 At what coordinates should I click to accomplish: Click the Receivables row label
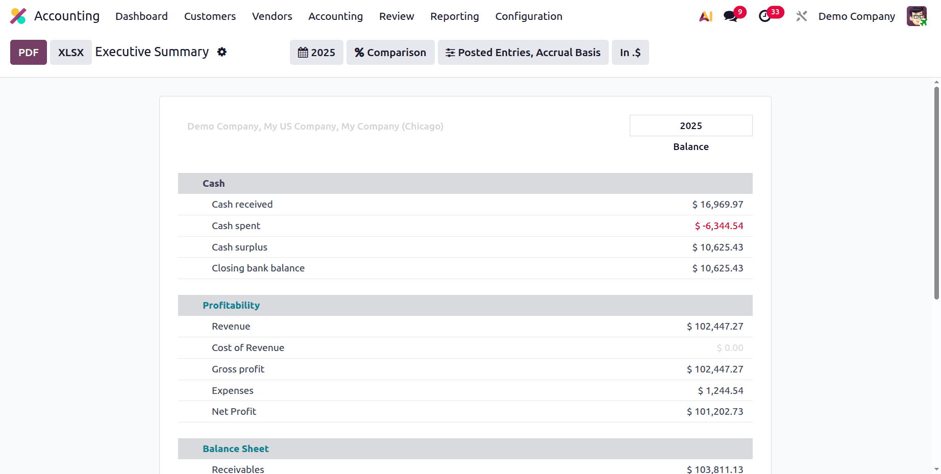coord(238,469)
